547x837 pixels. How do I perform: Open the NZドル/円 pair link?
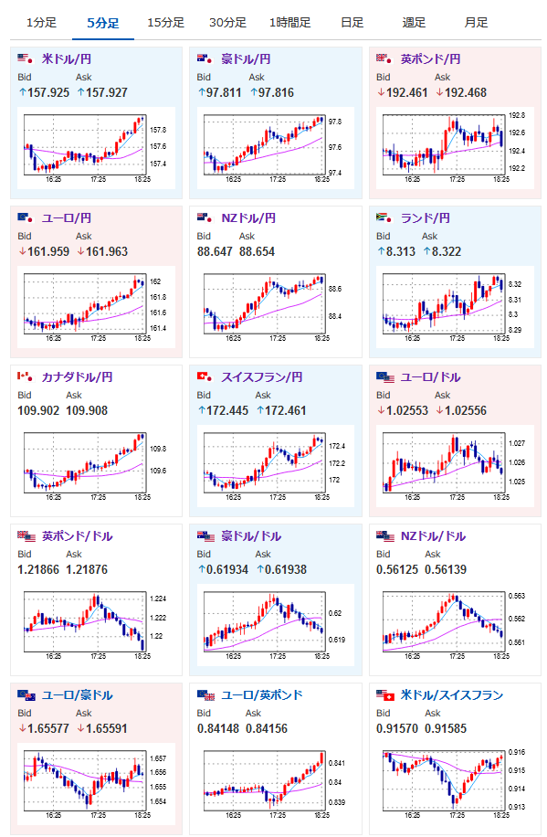pyautogui.click(x=248, y=217)
